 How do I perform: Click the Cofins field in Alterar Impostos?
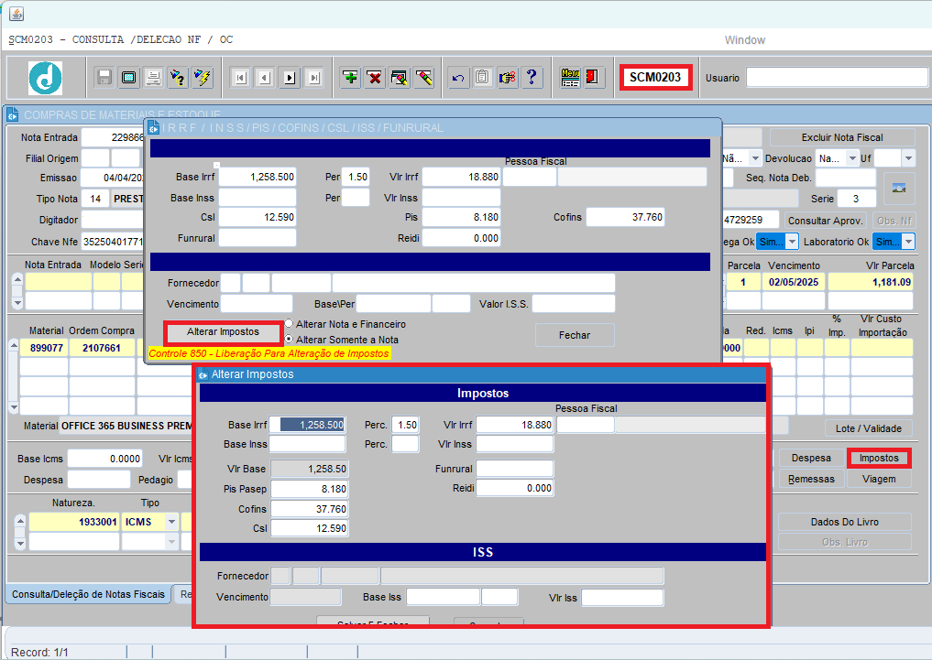click(310, 509)
